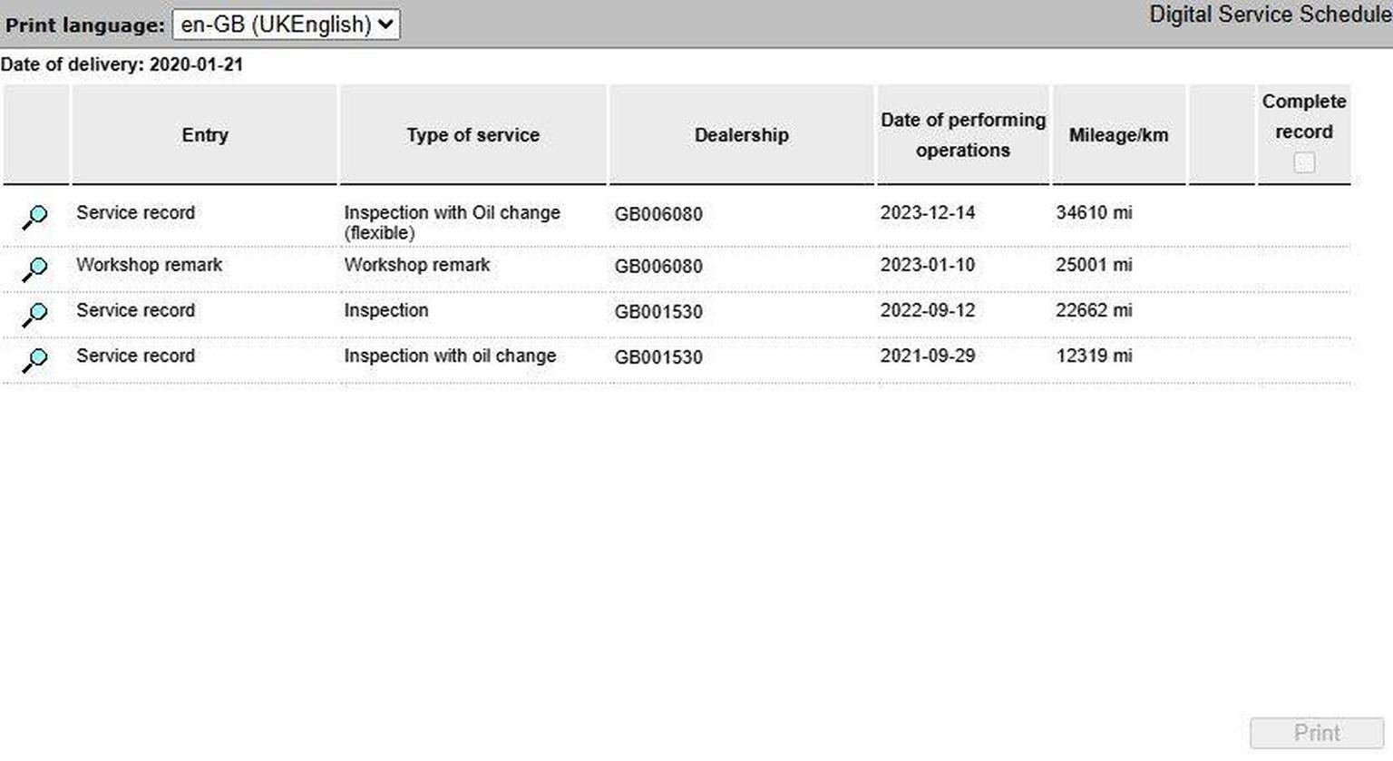
Task: Select Inspection with oil change text
Action: [450, 356]
